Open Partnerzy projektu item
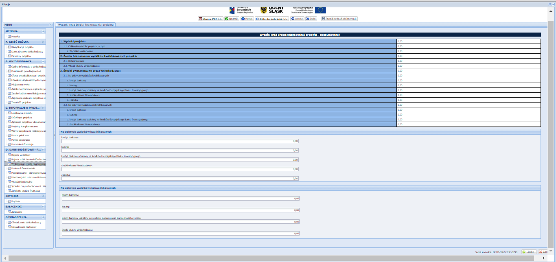The height and width of the screenshot is (262, 556). click(21, 56)
